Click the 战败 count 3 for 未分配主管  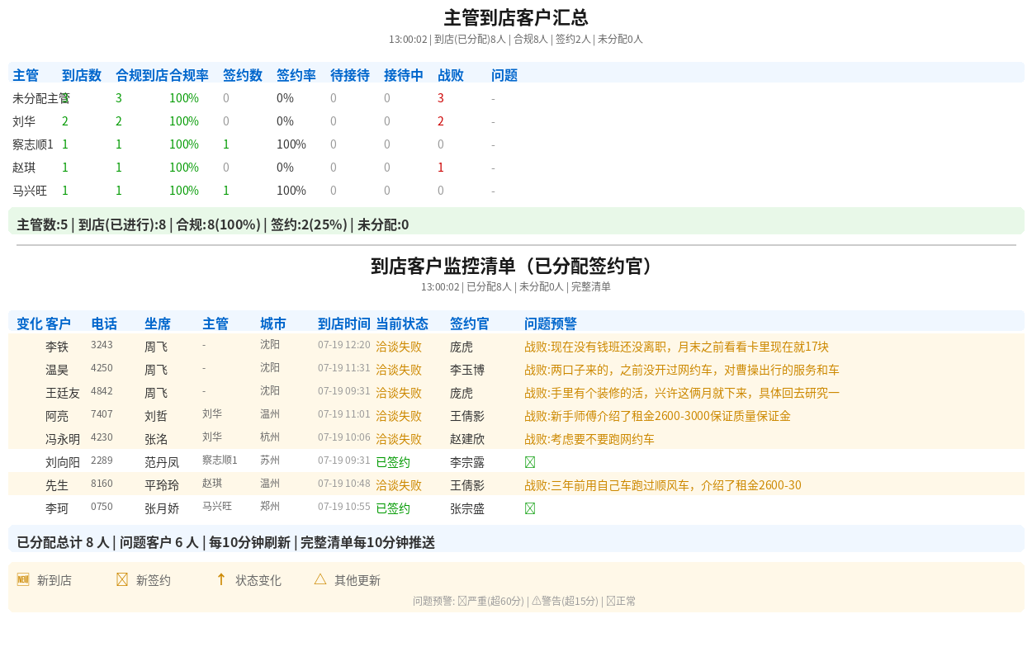coord(441,98)
